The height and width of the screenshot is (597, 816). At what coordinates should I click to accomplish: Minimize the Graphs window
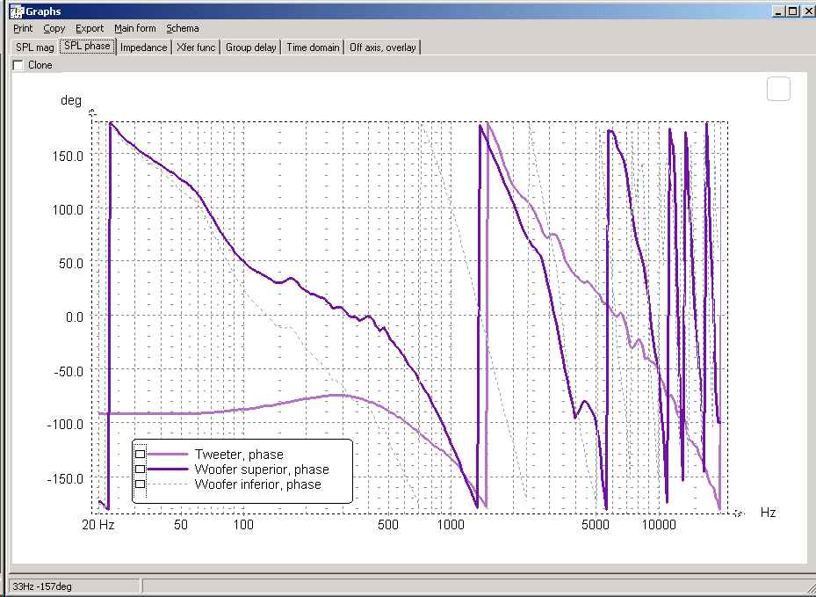[778, 11]
